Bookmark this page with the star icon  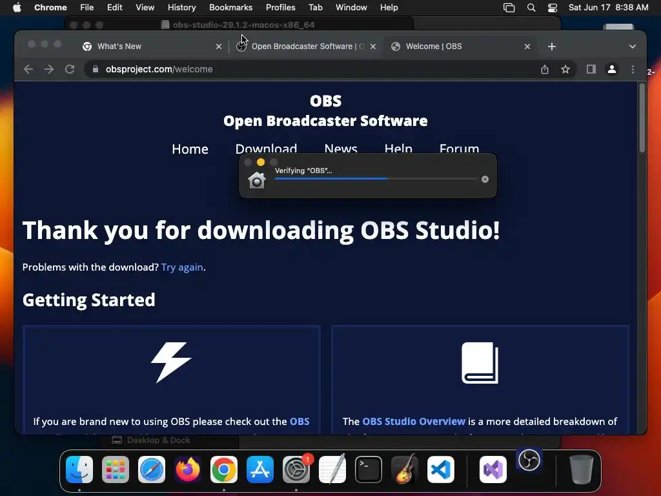pos(565,69)
